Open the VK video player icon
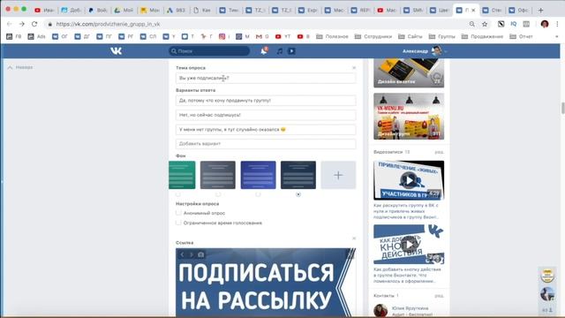This screenshot has width=565, height=318. (x=291, y=51)
